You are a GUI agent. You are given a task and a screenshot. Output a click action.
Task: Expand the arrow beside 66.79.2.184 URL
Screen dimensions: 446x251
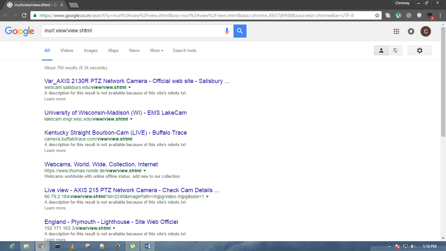tap(207, 197)
